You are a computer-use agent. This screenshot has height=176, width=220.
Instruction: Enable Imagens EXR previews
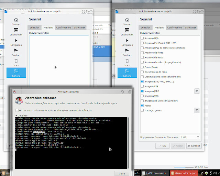coord(142,86)
